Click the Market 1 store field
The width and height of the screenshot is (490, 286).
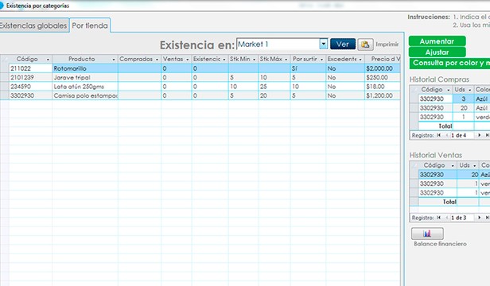(278, 44)
